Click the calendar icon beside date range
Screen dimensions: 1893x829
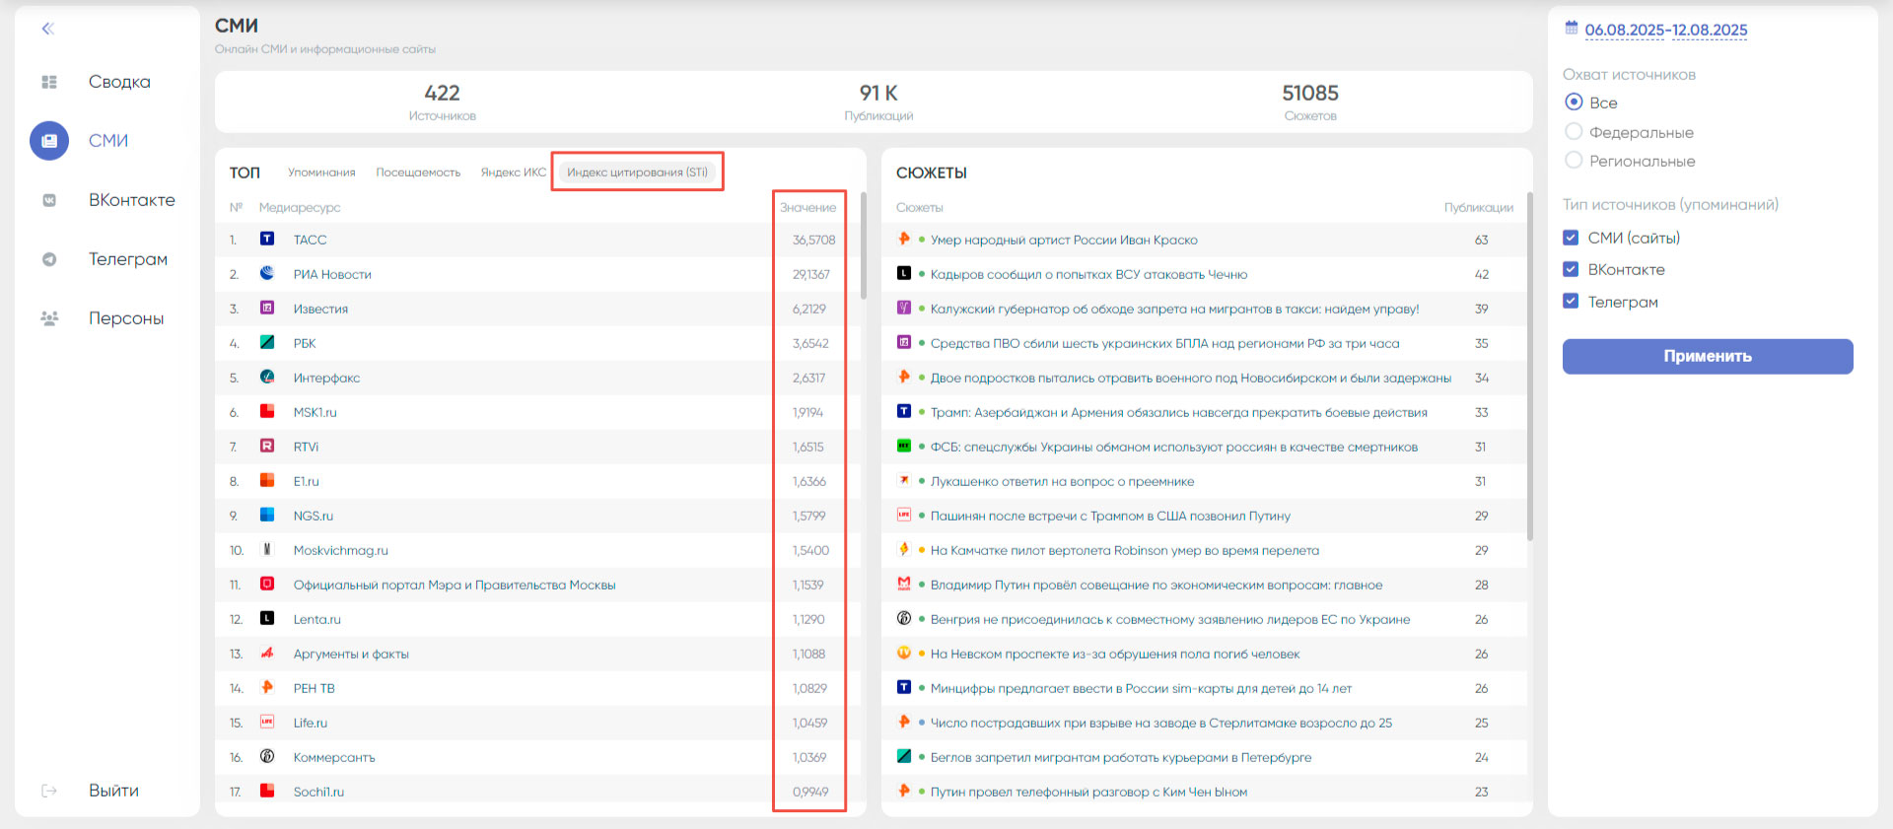click(1572, 29)
